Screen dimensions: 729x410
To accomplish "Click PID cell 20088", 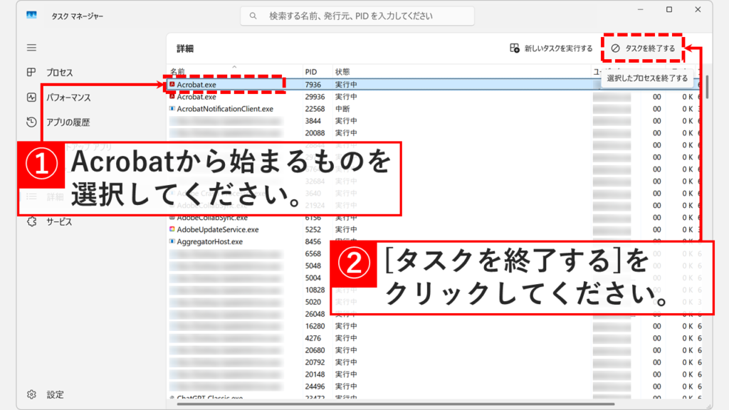I will point(315,133).
